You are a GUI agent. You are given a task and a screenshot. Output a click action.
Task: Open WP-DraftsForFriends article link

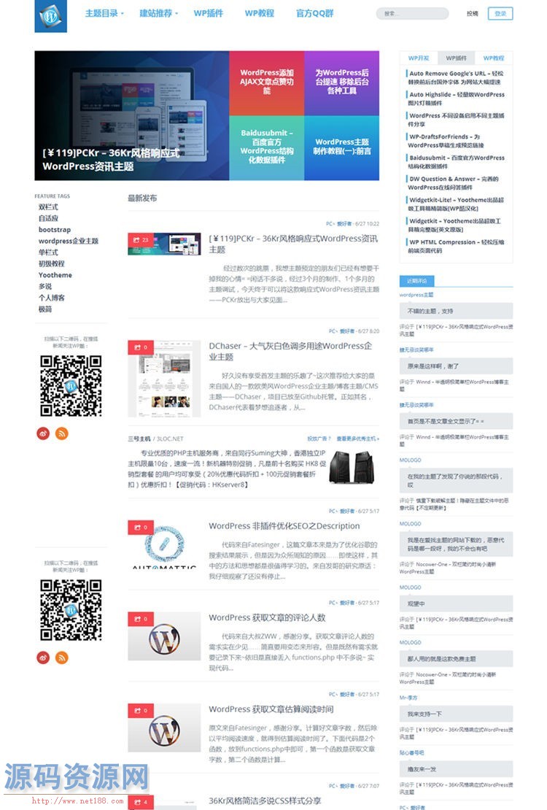pyautogui.click(x=446, y=141)
